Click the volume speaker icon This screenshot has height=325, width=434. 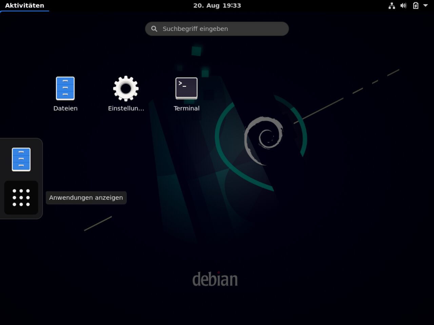click(x=403, y=5)
